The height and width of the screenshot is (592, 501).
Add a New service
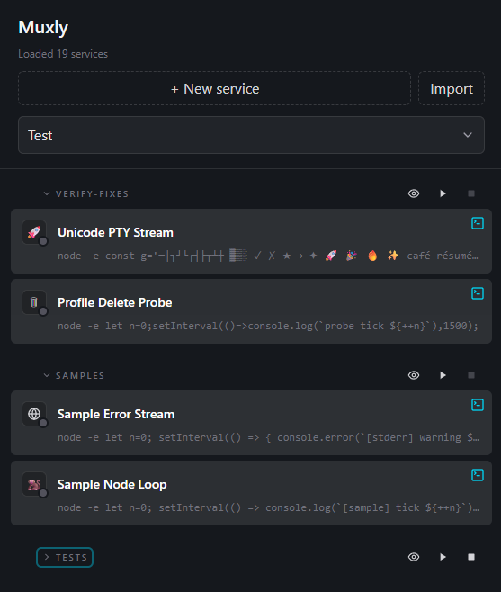click(214, 88)
